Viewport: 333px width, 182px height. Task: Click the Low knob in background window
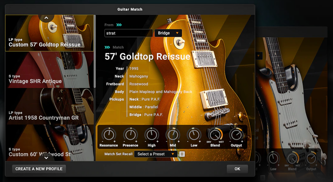pyautogui.click(x=273, y=159)
